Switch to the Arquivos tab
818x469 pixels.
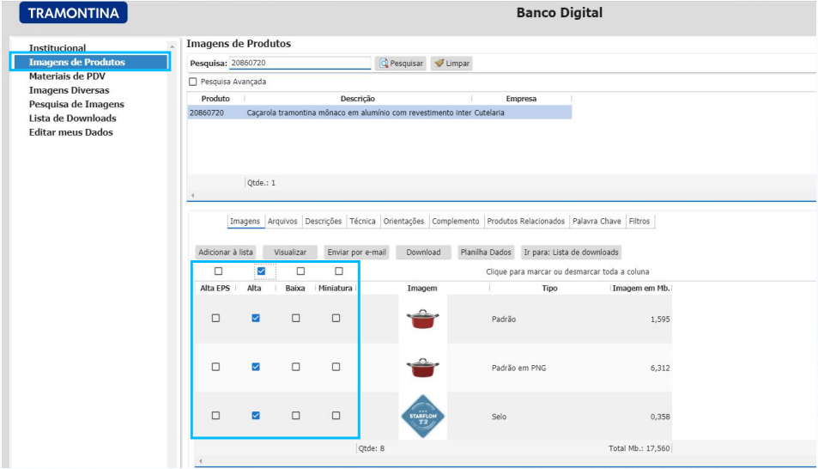point(282,222)
